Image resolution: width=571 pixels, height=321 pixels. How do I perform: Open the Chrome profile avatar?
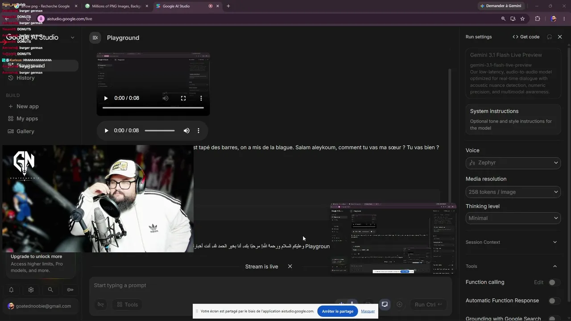click(x=554, y=19)
